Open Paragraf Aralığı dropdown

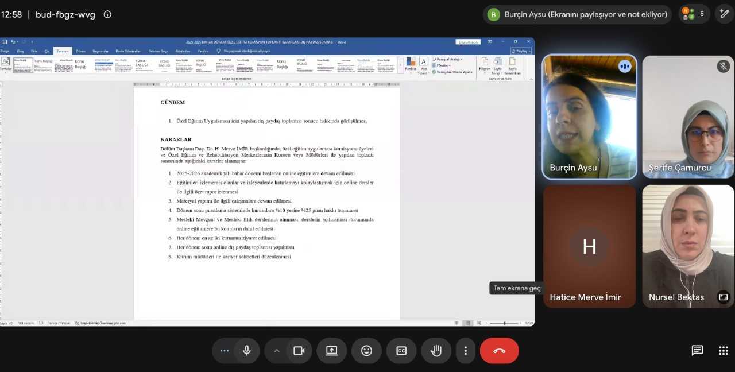447,59
